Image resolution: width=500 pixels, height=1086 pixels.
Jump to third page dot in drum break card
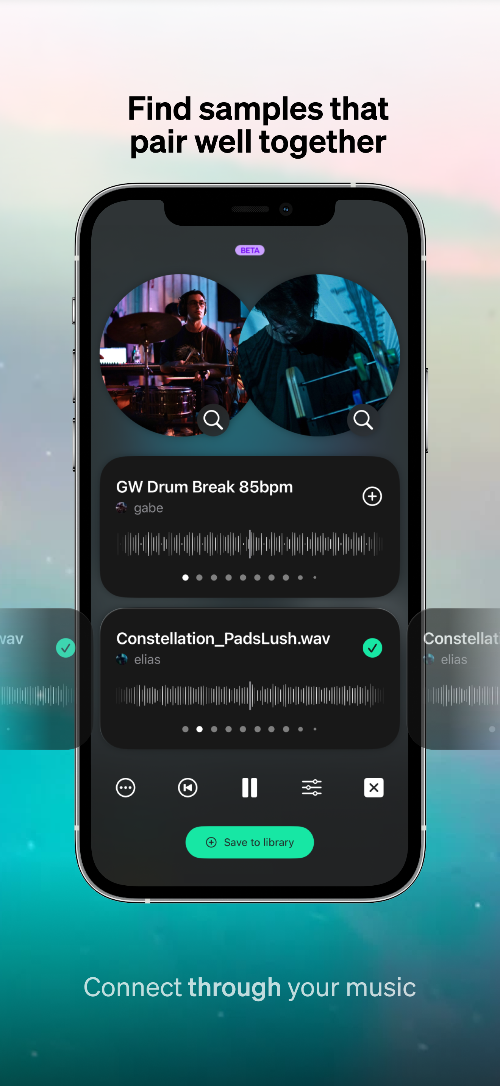click(214, 577)
